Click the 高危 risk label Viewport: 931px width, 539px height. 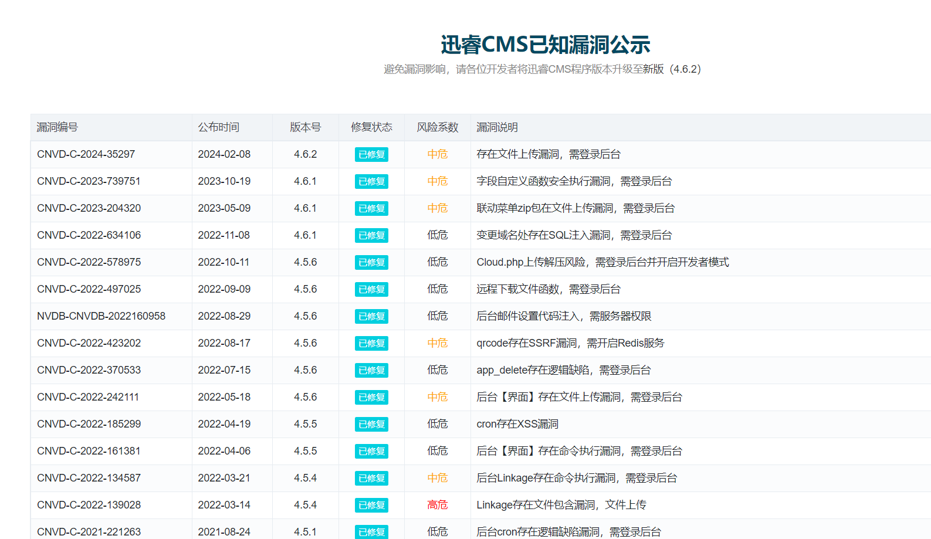point(437,505)
